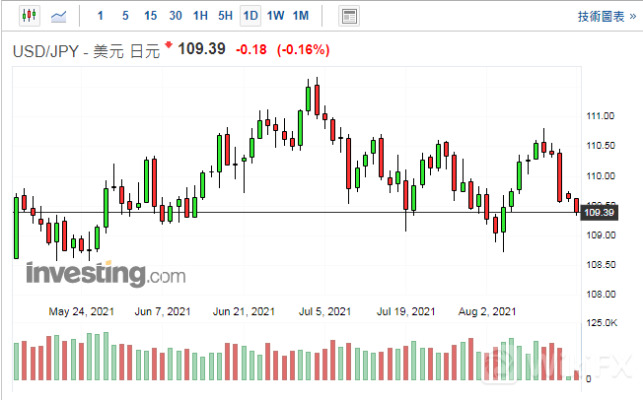Viewport: 643px width, 400px height.
Task: Click the Jul 5, 2021 date marker
Action: pos(325,311)
